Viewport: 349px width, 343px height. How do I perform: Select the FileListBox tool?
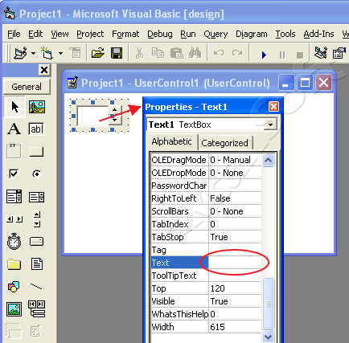click(37, 264)
